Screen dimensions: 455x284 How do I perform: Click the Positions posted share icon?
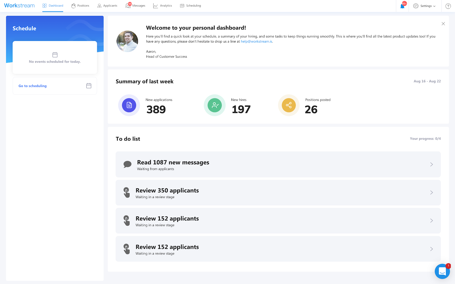click(289, 105)
